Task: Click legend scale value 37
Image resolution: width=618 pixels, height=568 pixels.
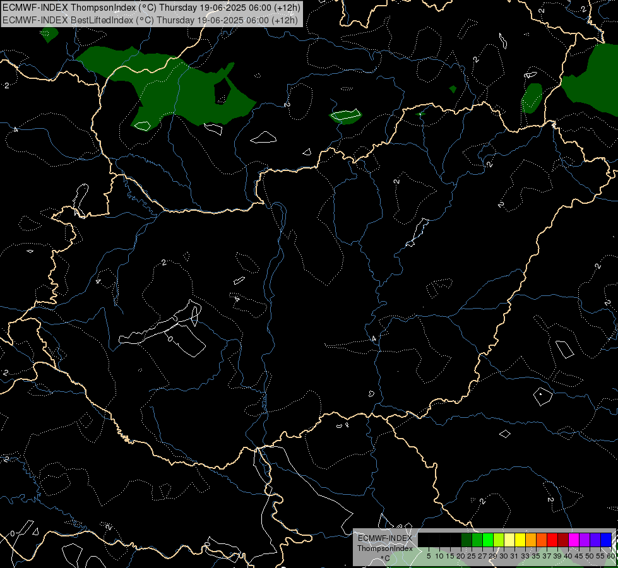Action: [x=547, y=556]
